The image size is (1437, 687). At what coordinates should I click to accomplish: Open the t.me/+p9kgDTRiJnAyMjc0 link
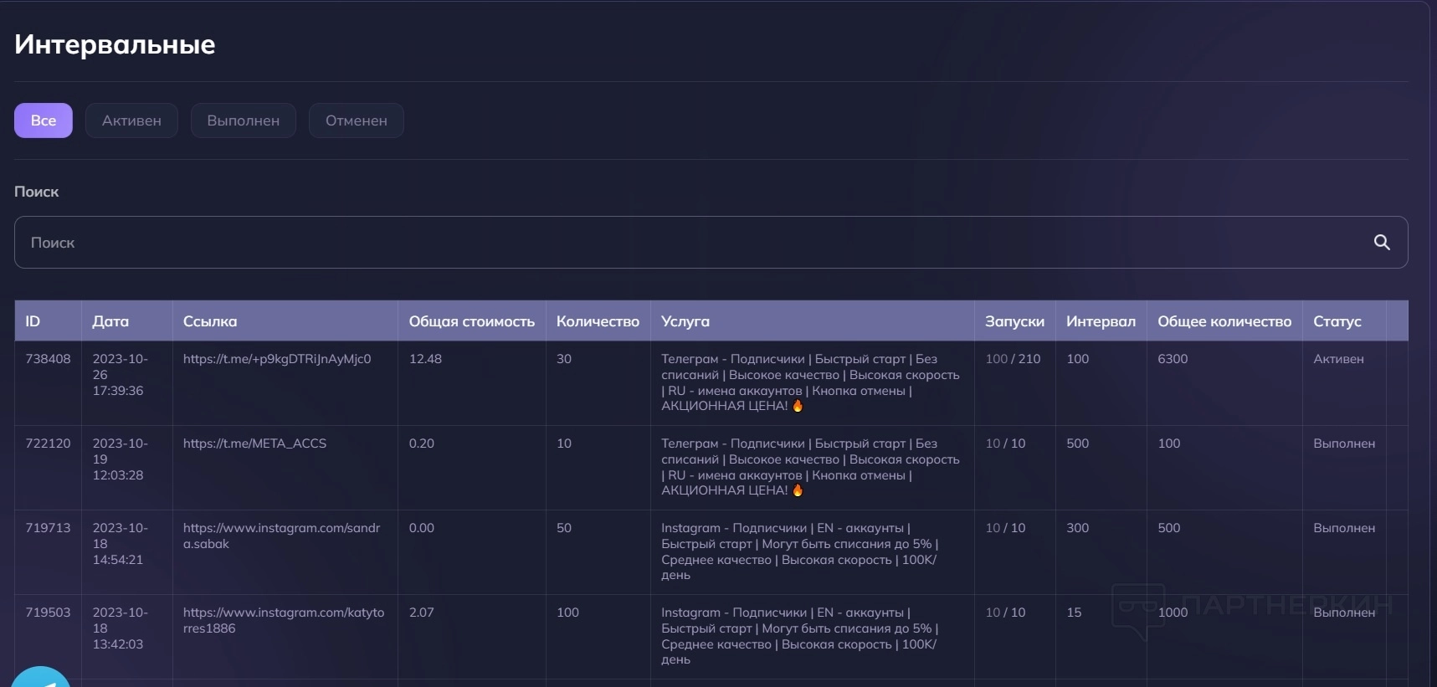point(276,359)
